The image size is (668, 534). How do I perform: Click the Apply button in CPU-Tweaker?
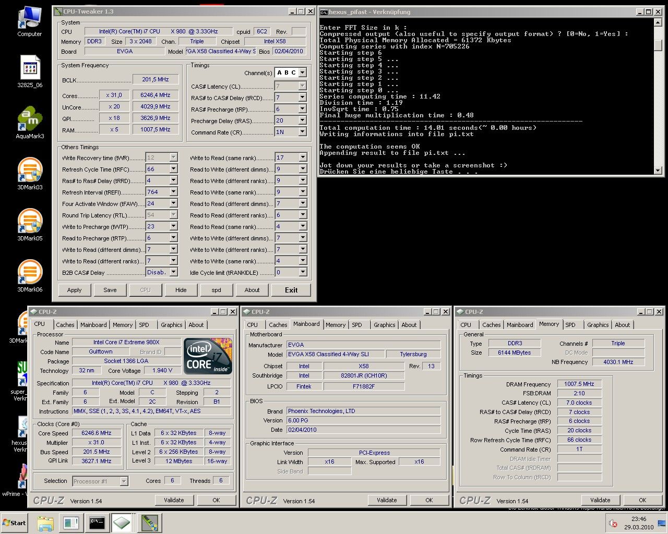click(74, 290)
